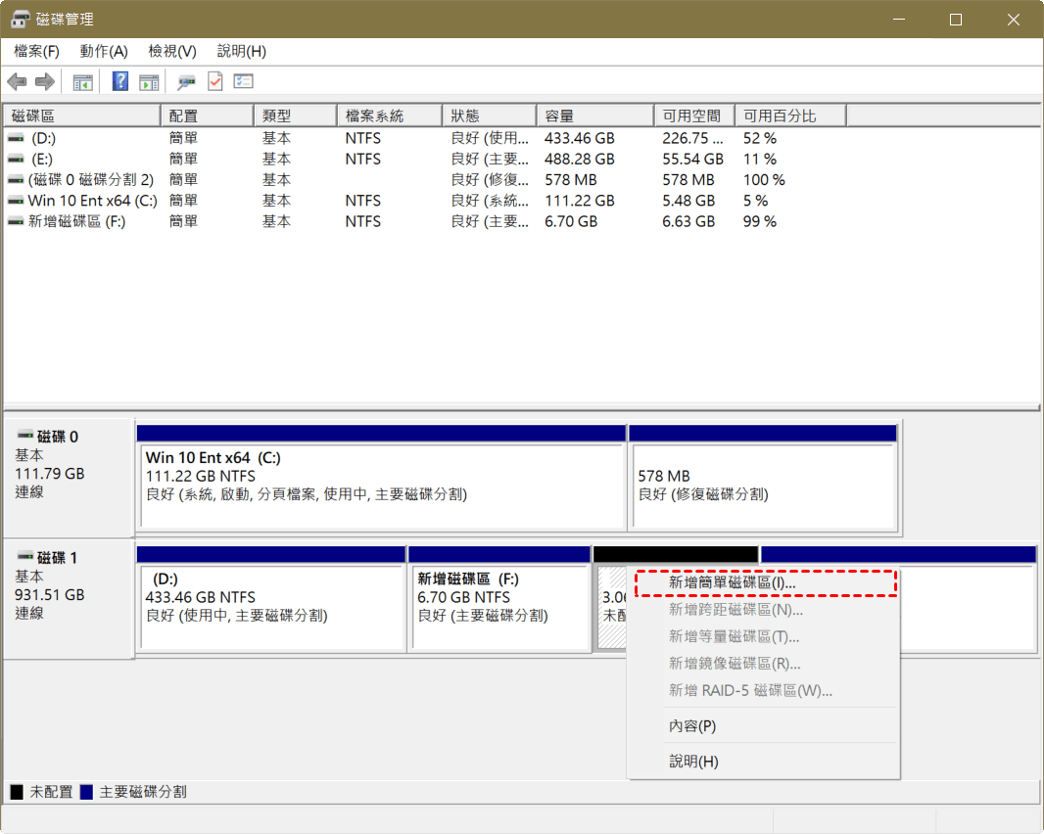Image resolution: width=1044 pixels, height=834 pixels.
Task: Click the 磁碟 1 disk label panel
Action: (68, 597)
